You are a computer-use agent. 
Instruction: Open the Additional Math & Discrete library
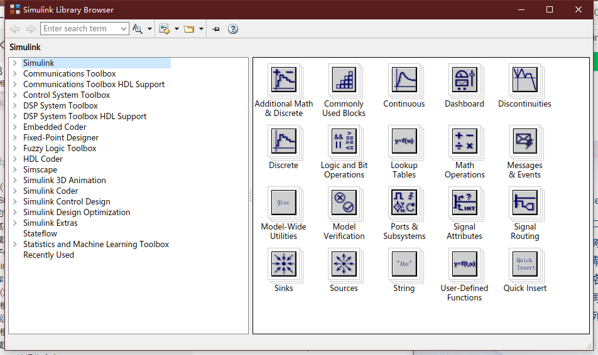click(x=284, y=81)
